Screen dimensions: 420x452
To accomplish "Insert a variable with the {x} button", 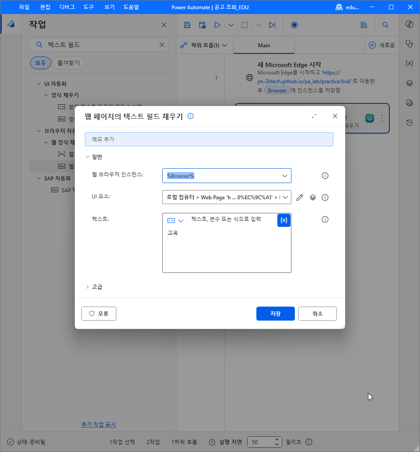I will pyautogui.click(x=284, y=220).
